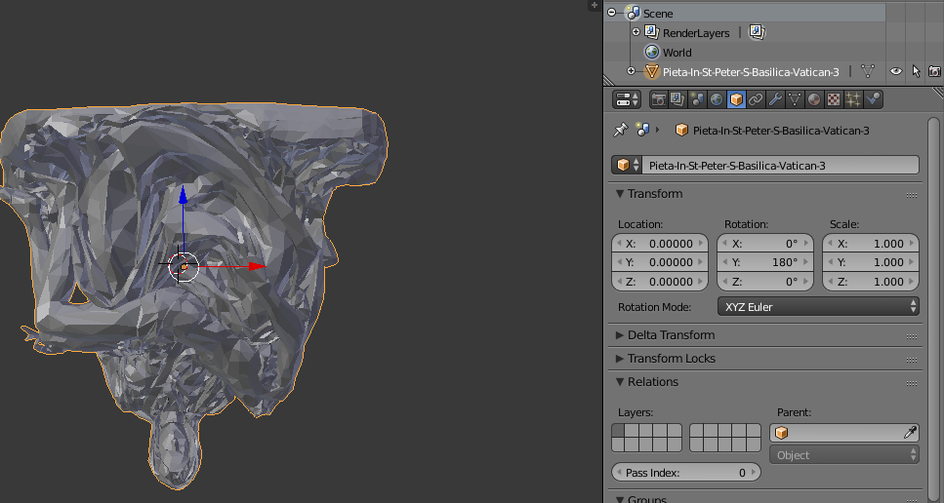Click the Pass Index value field
The width and height of the screenshot is (944, 503).
click(x=686, y=473)
